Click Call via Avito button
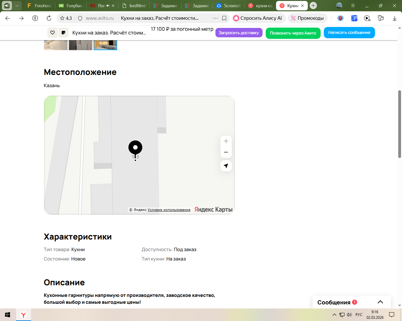 coord(293,33)
